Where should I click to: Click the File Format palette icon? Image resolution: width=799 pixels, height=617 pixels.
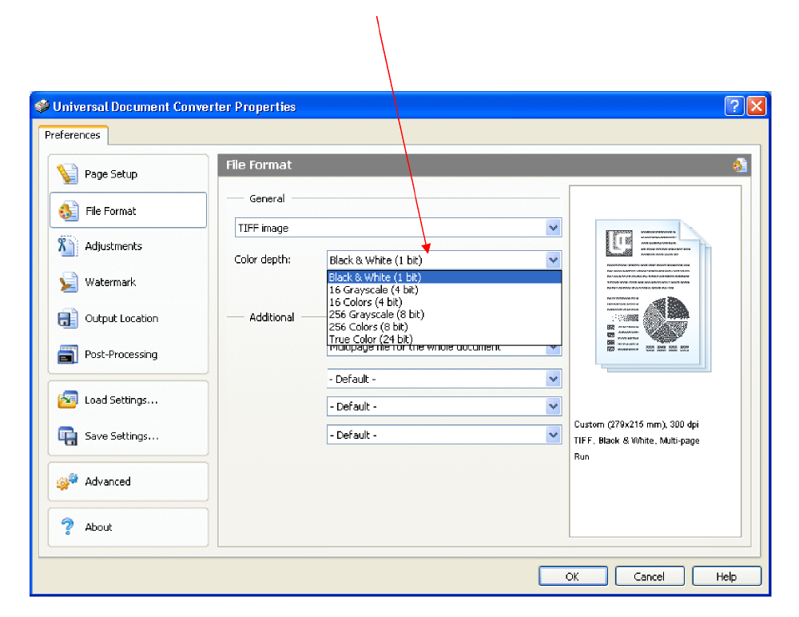click(68, 211)
